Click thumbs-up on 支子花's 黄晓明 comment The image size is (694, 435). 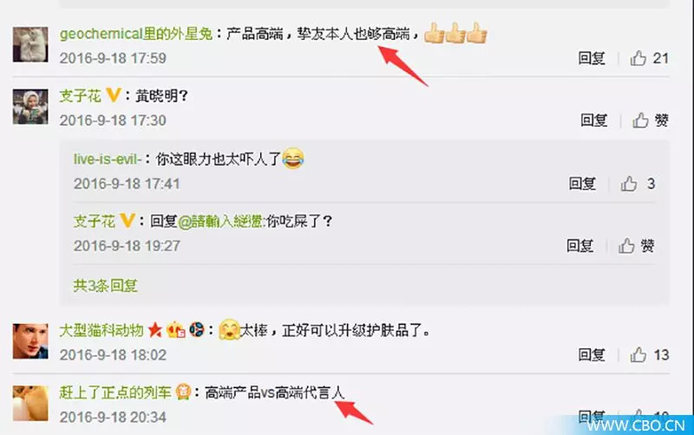point(640,120)
